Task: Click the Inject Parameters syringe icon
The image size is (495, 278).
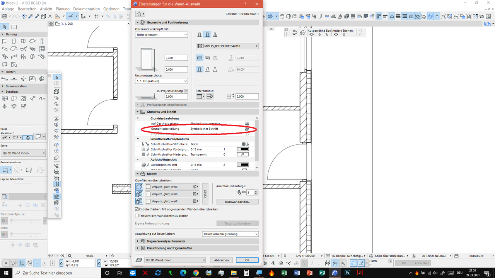Action: [x=37, y=16]
